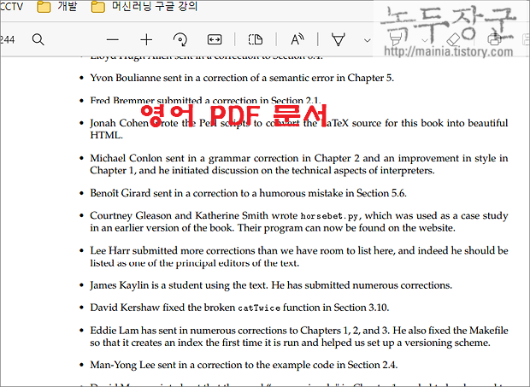Click 'technical aspects of interpreters' text
The image size is (530, 387).
tap(362, 171)
